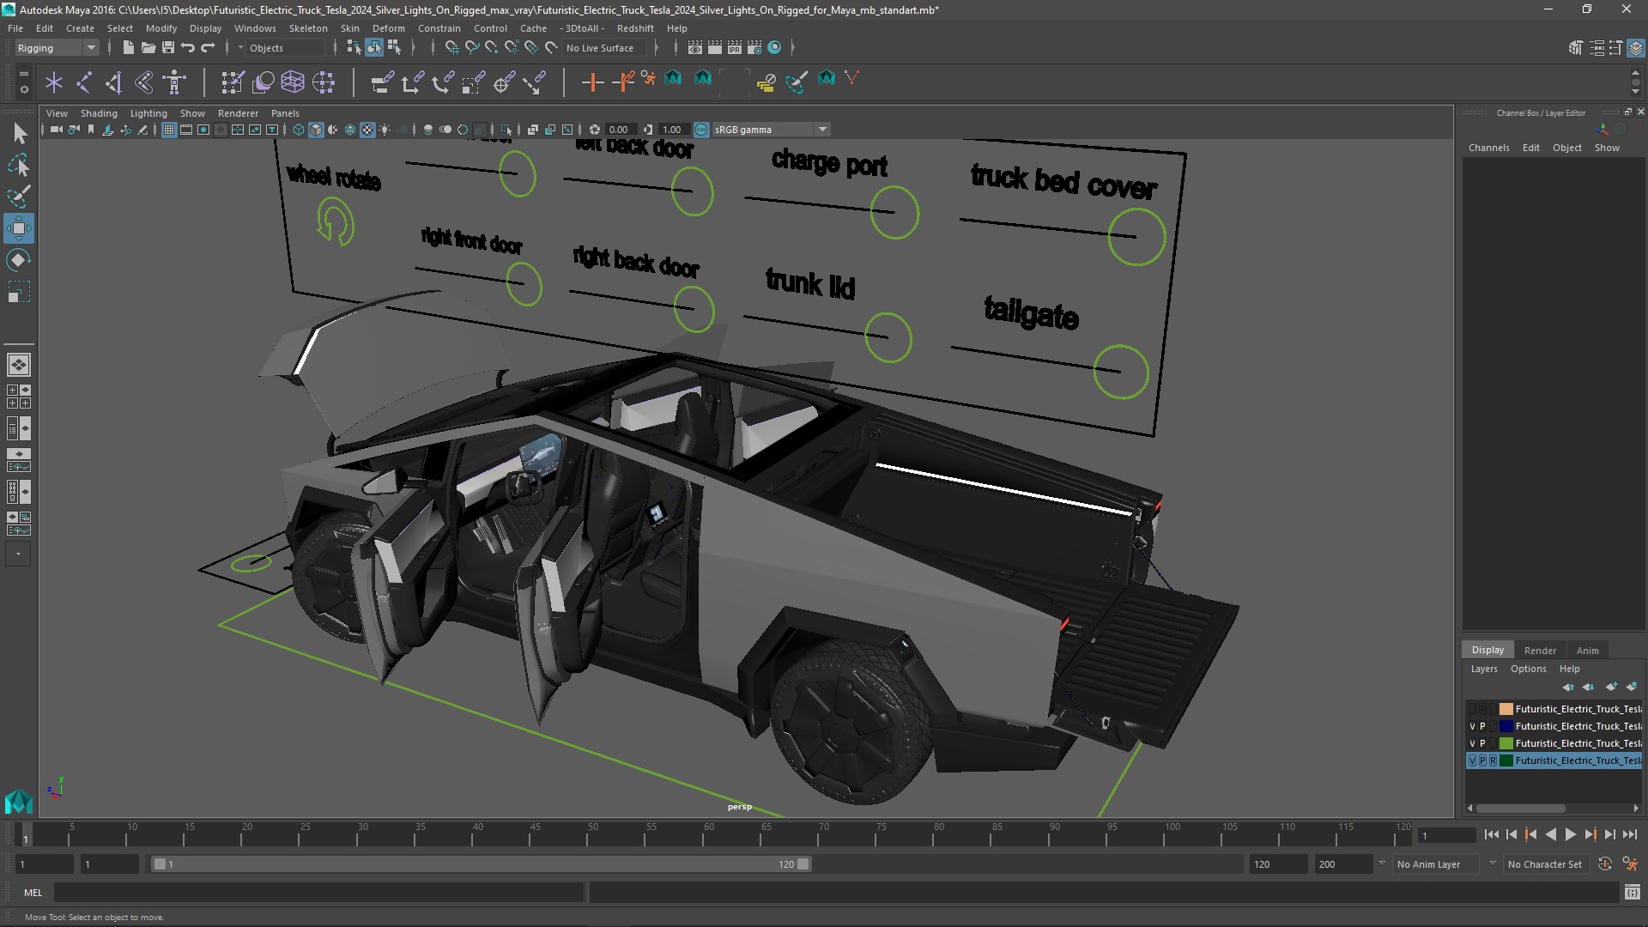
Task: Switch to the Render layer tab
Action: (1540, 651)
